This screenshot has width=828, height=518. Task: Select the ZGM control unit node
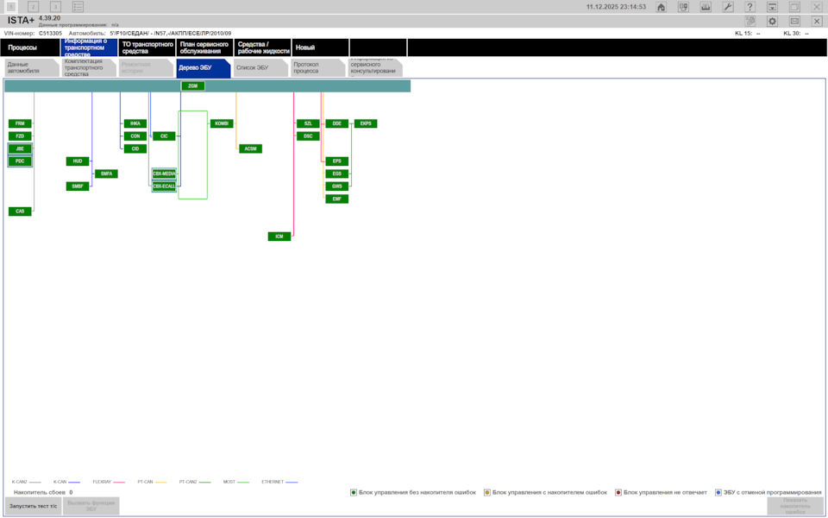[x=192, y=85]
